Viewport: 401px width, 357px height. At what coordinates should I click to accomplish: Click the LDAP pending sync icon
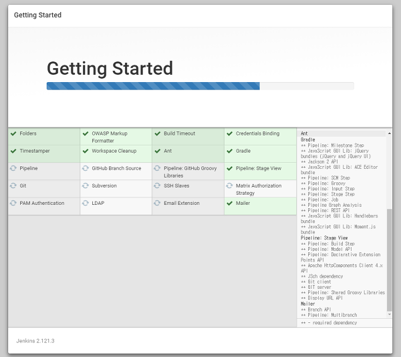click(x=86, y=203)
